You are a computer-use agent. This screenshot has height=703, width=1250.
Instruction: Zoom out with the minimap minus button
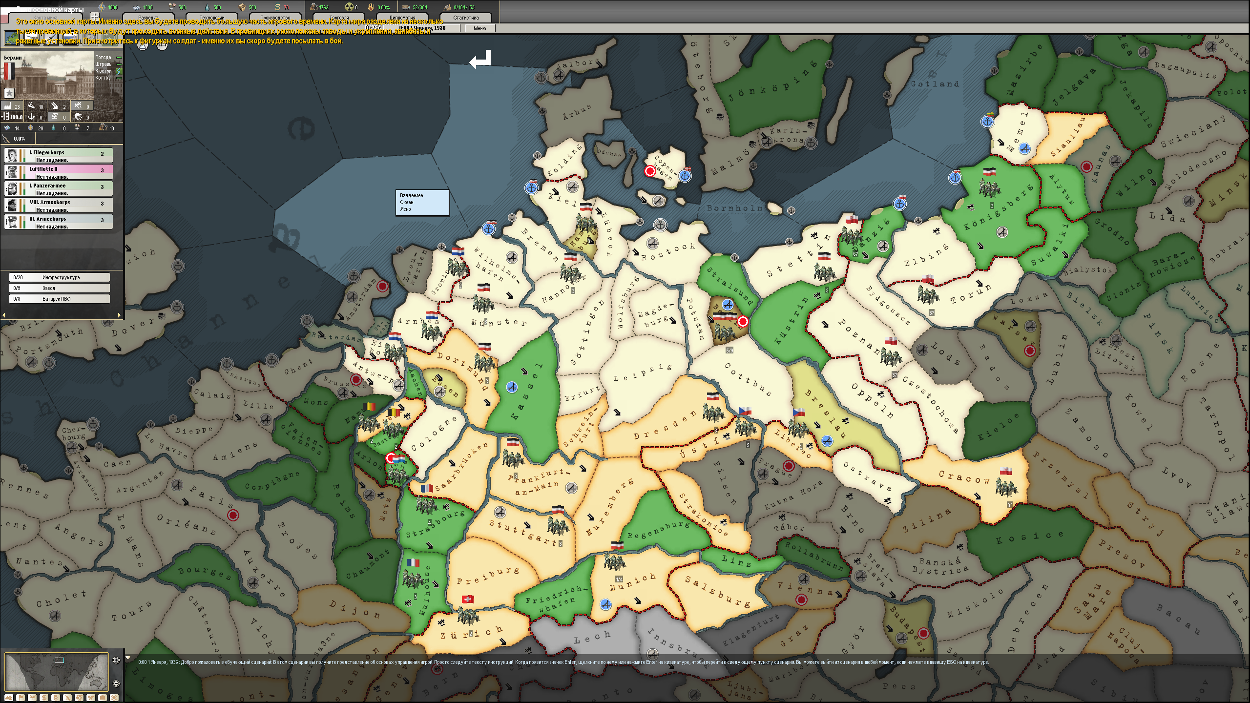coord(116,683)
